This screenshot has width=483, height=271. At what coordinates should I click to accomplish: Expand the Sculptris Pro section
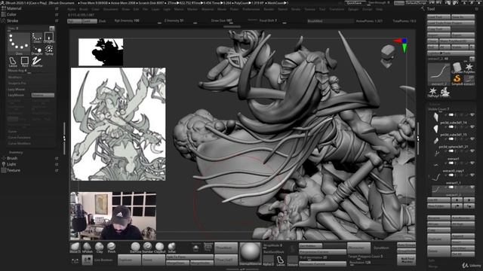[17, 84]
